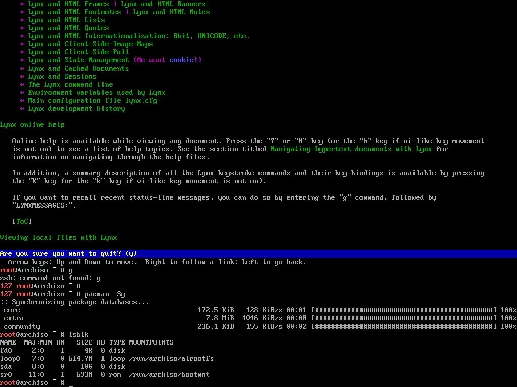This screenshot has width=517, height=387.
Task: Click the 'fd0' device row name
Action: pyautogui.click(x=6, y=351)
